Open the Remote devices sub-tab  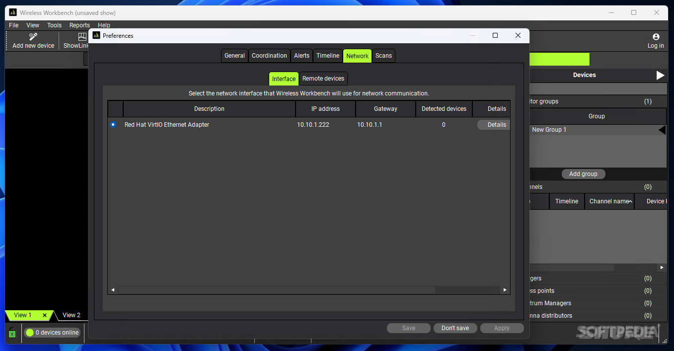pos(323,79)
